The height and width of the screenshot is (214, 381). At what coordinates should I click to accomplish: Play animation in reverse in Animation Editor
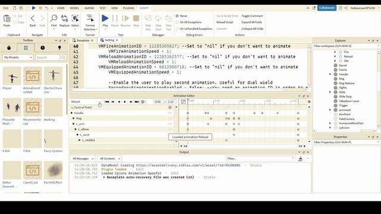coord(119,102)
